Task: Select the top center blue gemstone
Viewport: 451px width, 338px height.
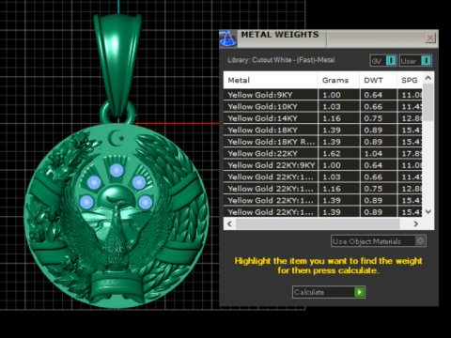Action: point(117,171)
